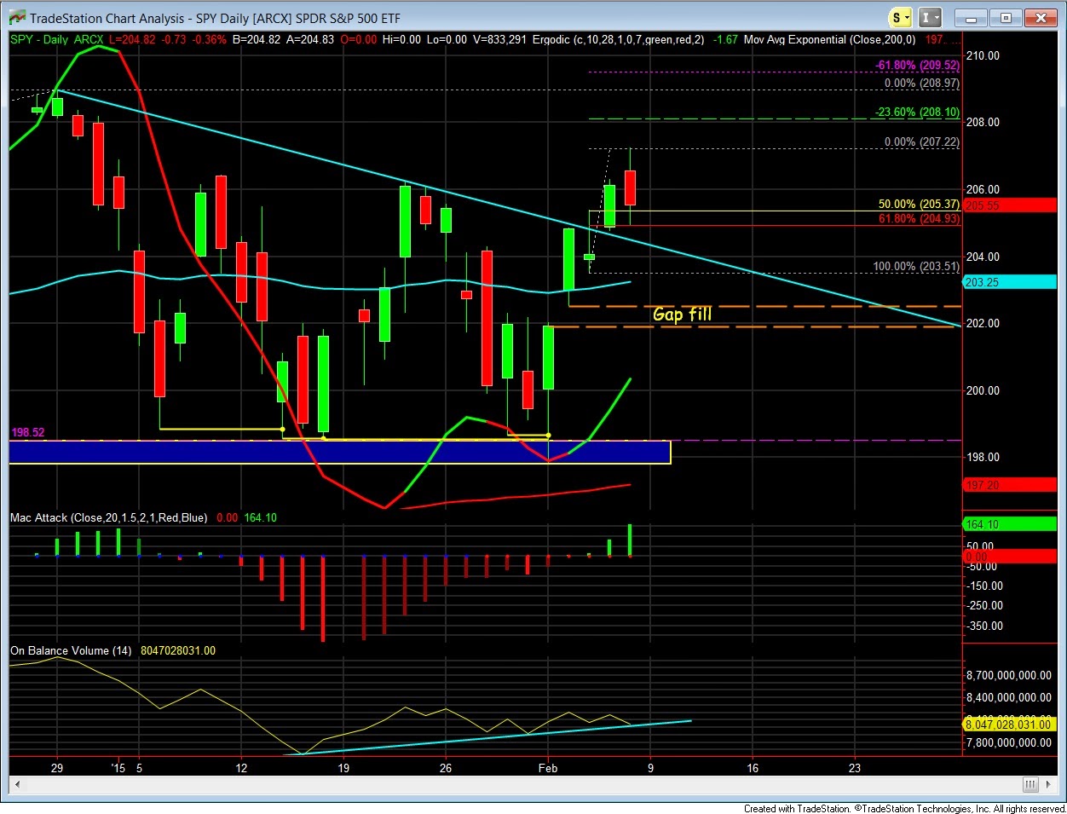Click the On Balance Volume (14) label
This screenshot has height=814, width=1067.
(71, 651)
